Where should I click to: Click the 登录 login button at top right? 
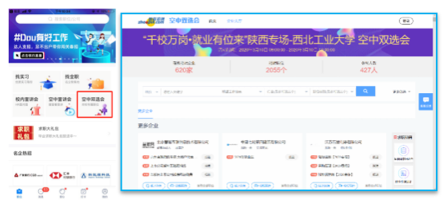click(406, 21)
